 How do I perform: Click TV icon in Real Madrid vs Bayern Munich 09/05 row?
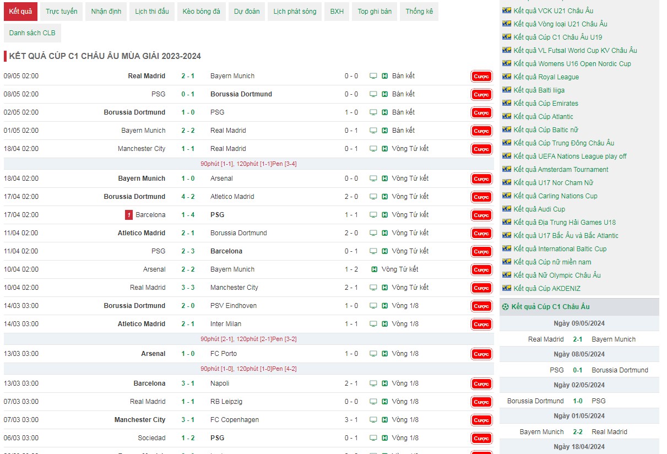click(373, 76)
